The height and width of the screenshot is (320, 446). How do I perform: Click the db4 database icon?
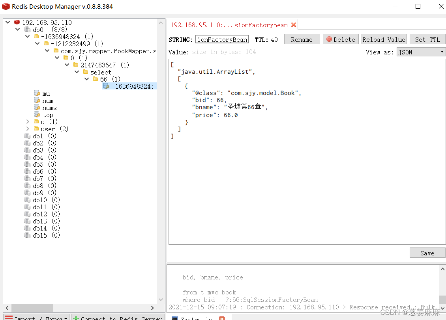(27, 157)
